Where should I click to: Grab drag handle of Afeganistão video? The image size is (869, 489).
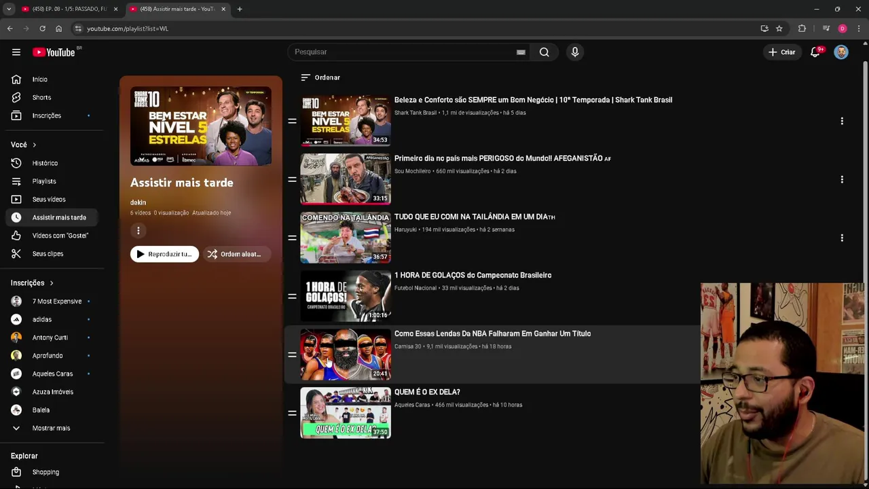292,179
